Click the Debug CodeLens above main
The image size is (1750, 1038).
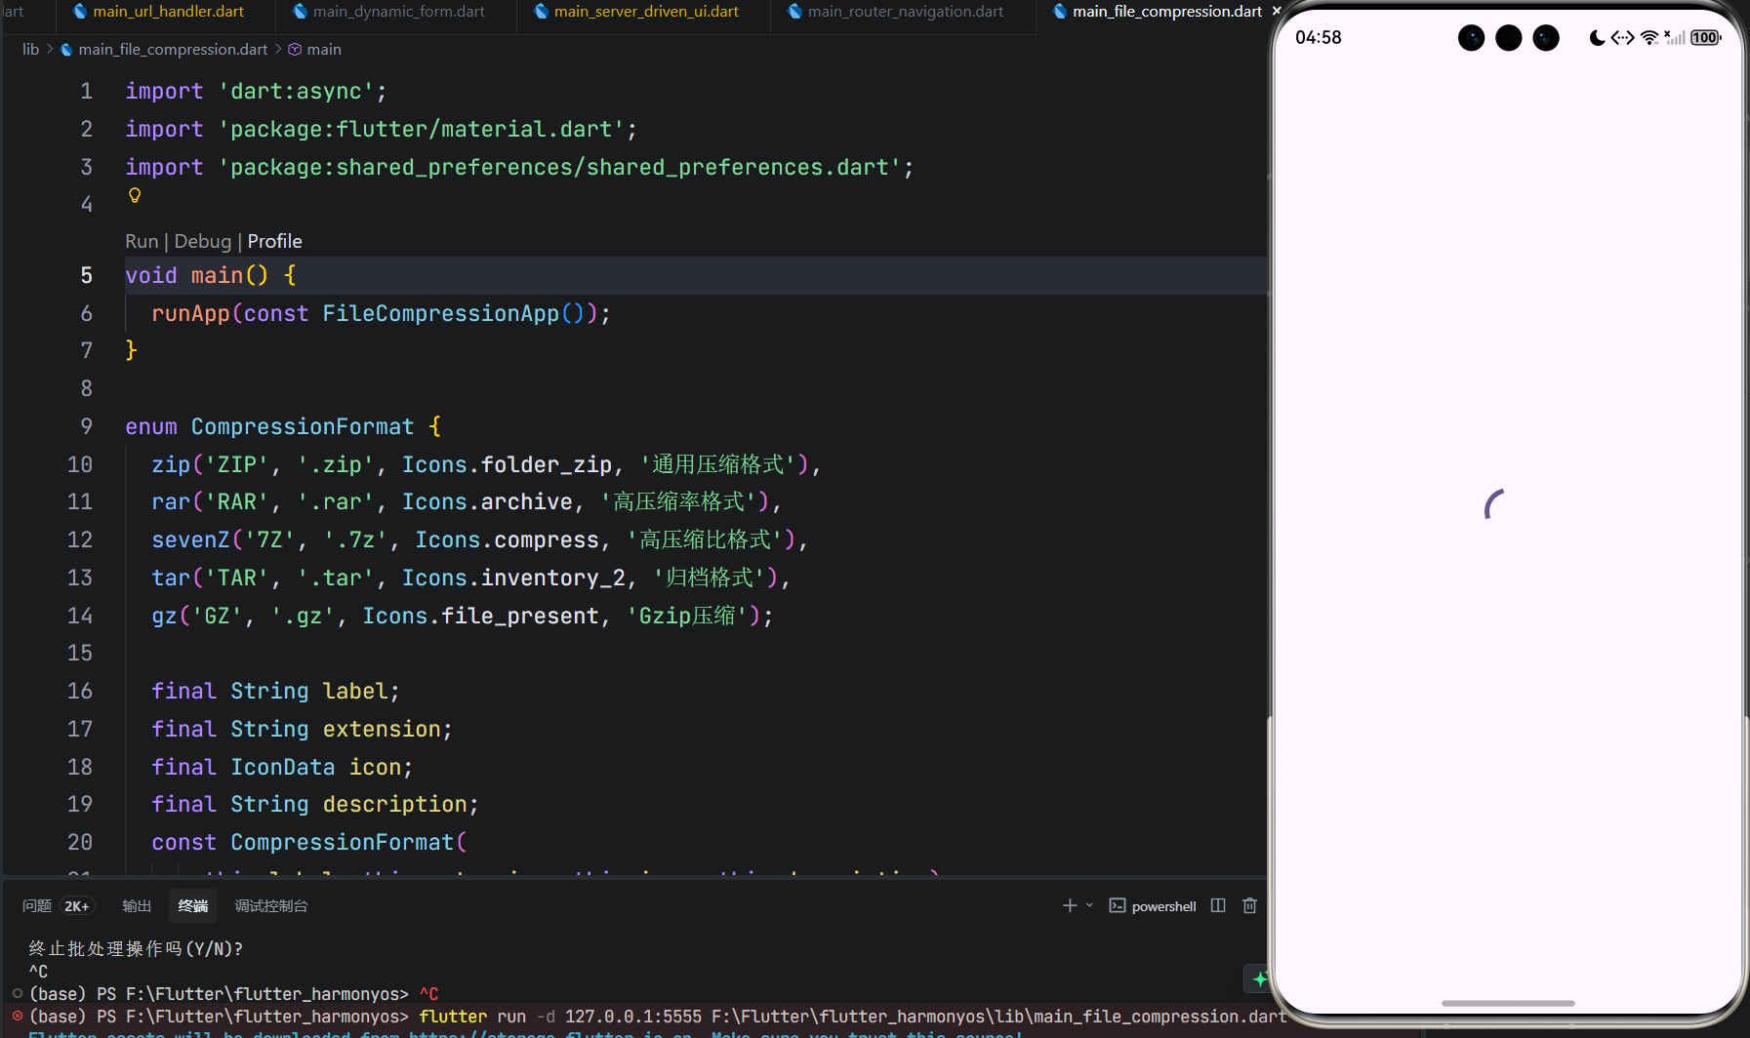click(x=203, y=241)
